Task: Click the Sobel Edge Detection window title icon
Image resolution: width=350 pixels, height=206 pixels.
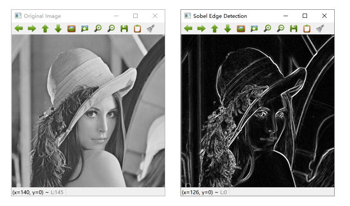Action: click(x=187, y=16)
